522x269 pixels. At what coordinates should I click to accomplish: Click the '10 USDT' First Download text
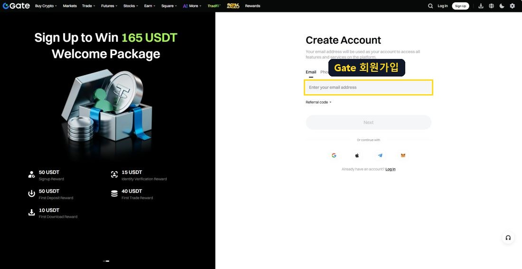(49, 210)
